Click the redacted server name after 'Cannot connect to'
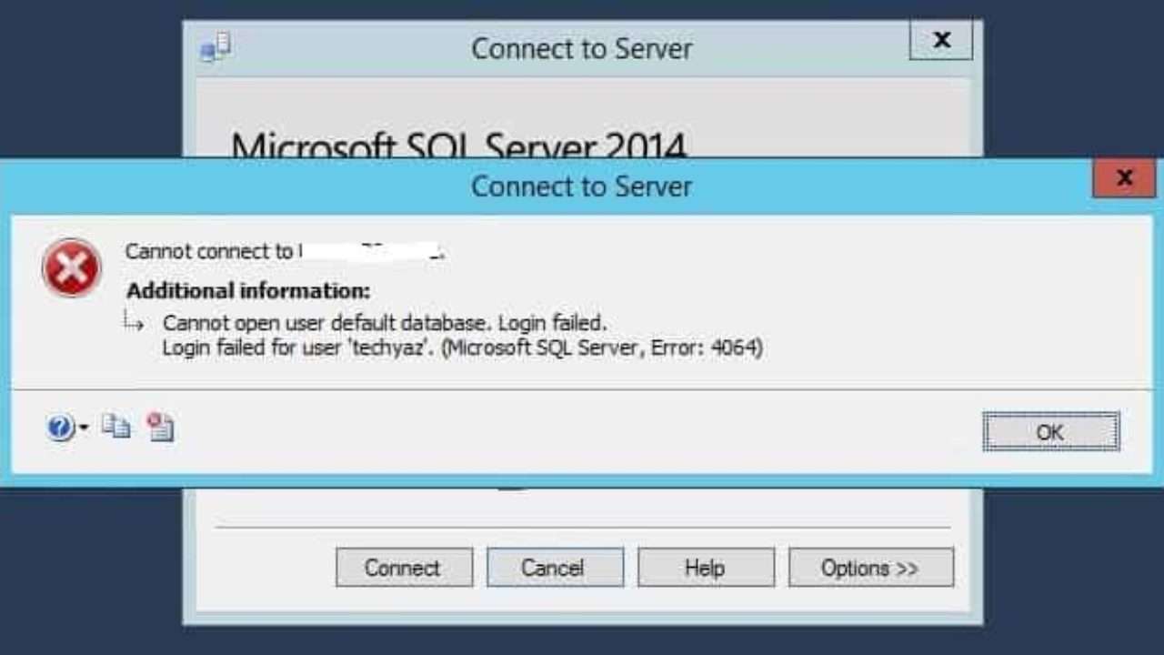The height and width of the screenshot is (655, 1164). point(371,251)
